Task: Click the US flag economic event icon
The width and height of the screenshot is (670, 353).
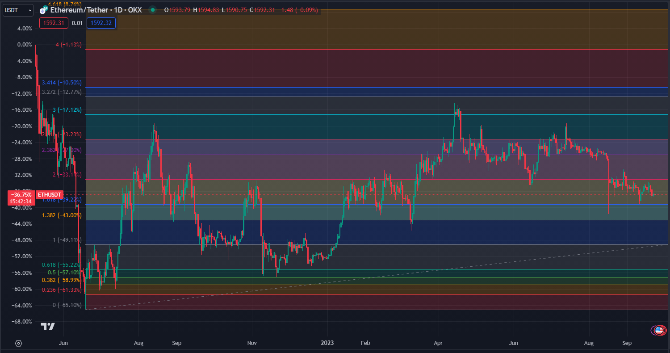Action: (658, 330)
